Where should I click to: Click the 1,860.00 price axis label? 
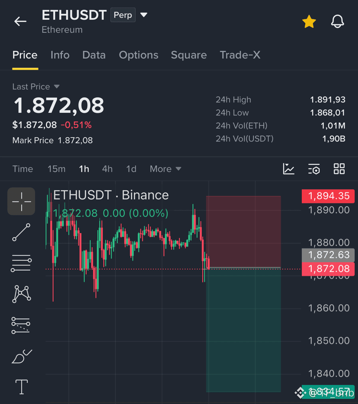click(x=329, y=308)
